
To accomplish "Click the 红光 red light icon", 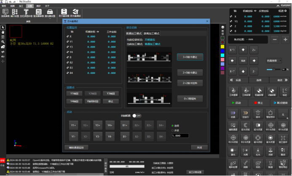I will [x=258, y=152].
